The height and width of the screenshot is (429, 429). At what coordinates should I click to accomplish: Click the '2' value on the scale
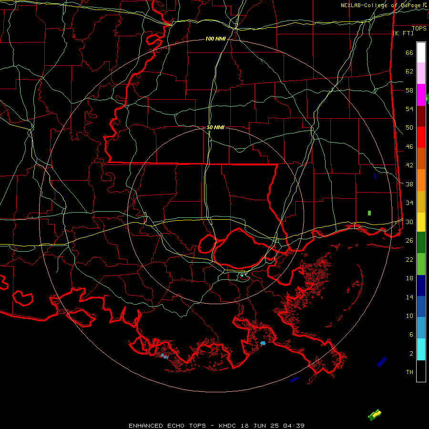(x=411, y=354)
